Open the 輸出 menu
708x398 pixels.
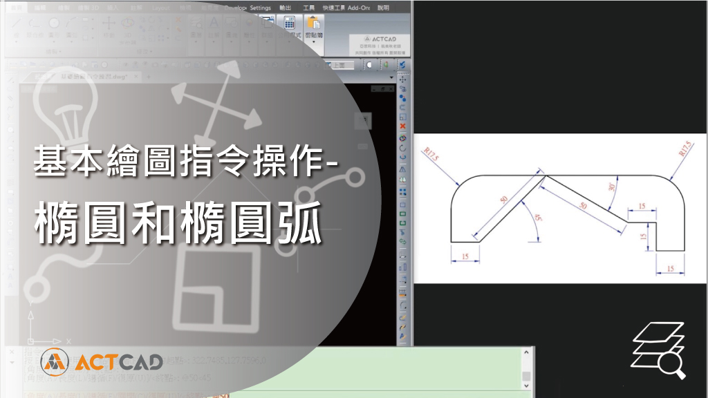286,8
